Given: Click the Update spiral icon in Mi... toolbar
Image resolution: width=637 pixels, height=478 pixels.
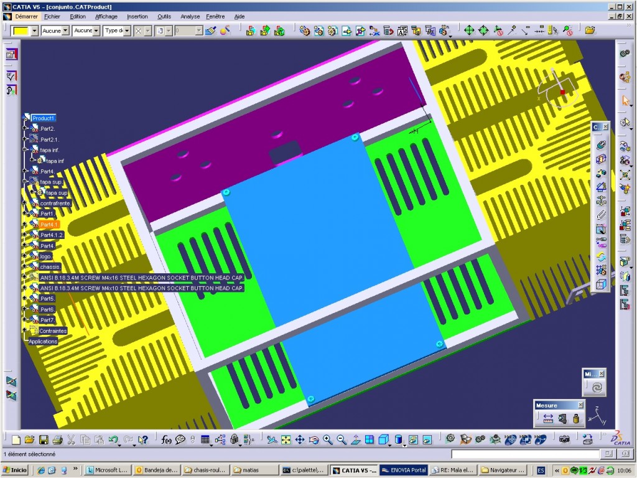Looking at the screenshot, I should (x=597, y=387).
